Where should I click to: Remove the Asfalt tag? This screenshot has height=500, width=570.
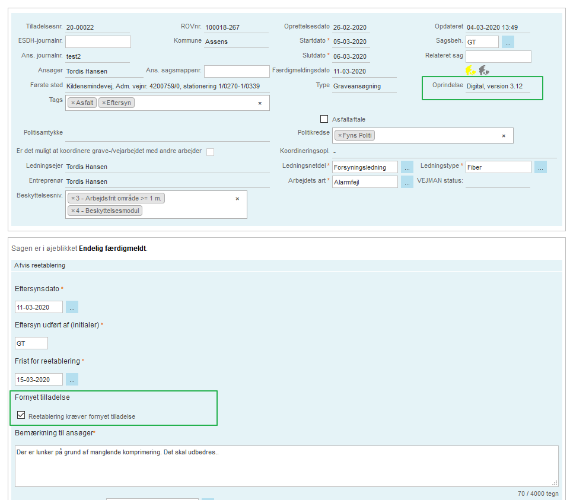pos(73,103)
